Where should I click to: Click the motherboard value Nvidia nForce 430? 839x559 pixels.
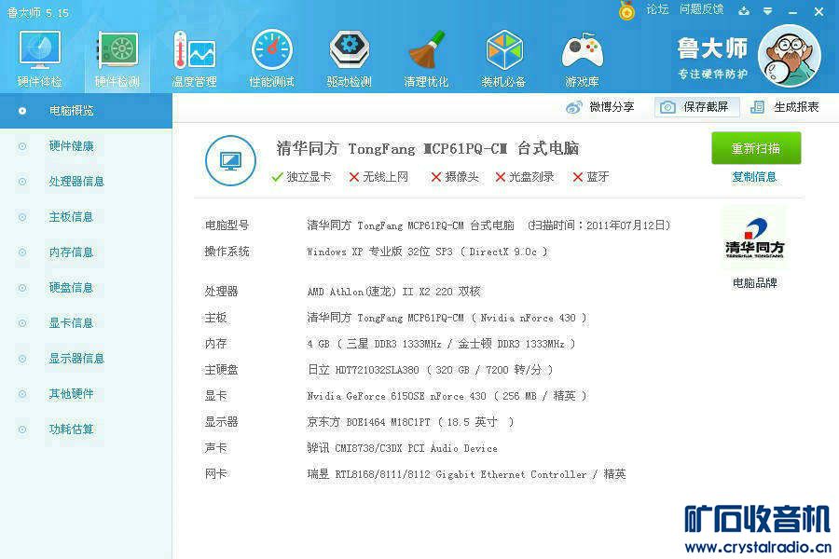point(447,318)
